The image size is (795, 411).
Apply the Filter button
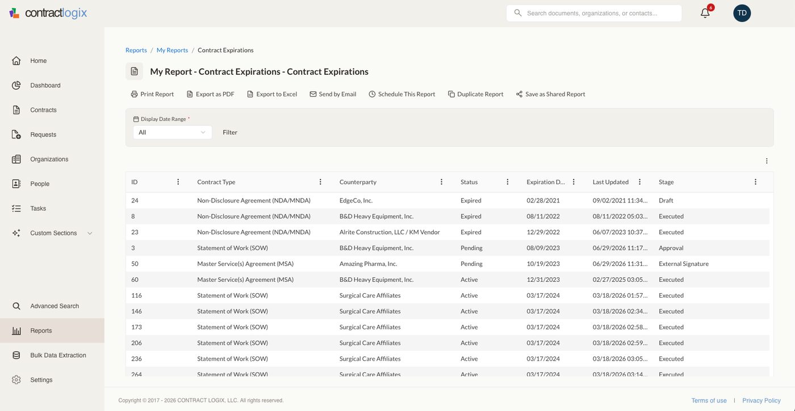click(x=230, y=132)
